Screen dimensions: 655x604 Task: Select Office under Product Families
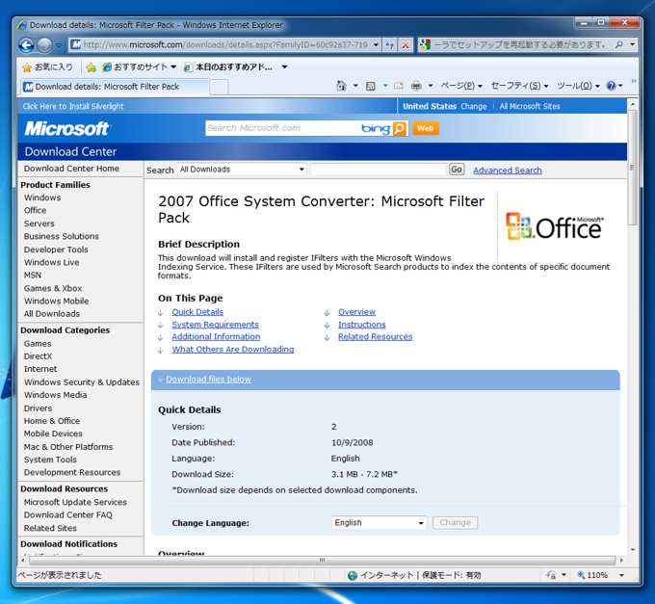coord(35,210)
